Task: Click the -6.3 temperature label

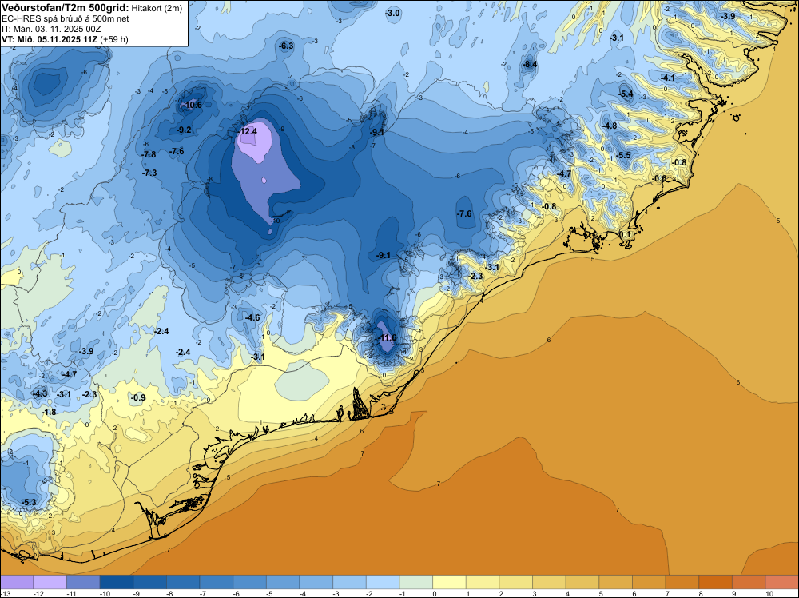Action: click(x=286, y=46)
